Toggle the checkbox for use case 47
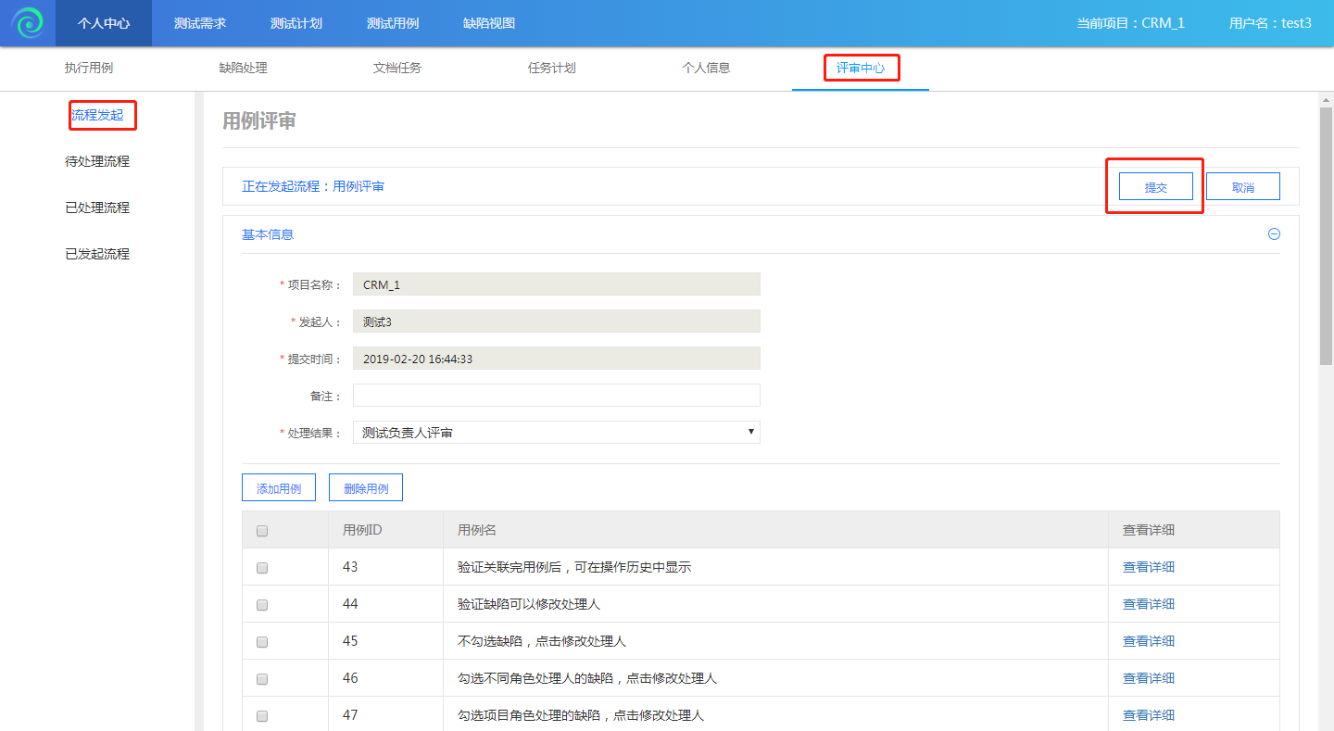 click(262, 716)
